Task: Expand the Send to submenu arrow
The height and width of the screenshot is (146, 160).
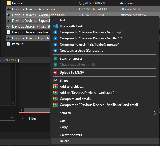Action: coord(155,113)
